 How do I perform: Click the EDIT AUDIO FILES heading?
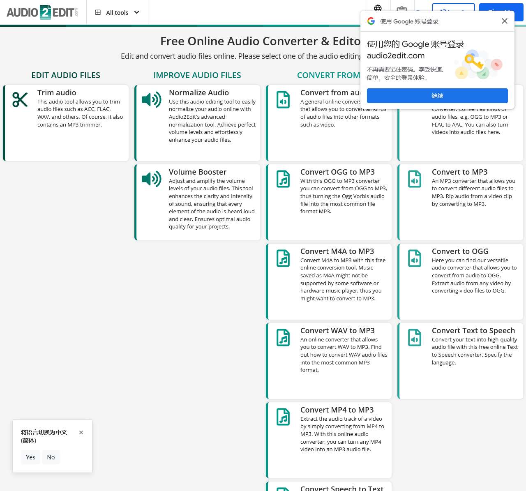[x=66, y=75]
